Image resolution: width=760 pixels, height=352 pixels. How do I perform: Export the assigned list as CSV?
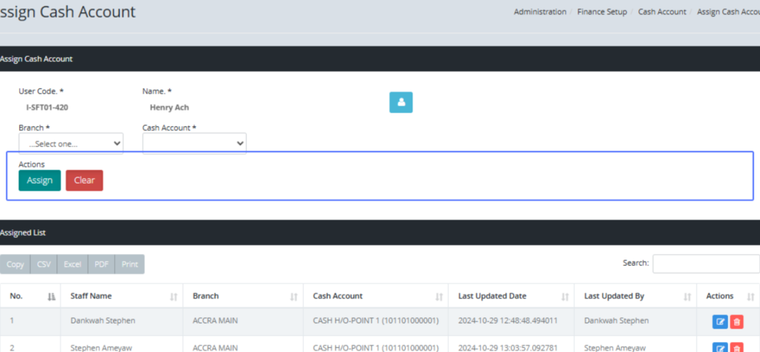[x=44, y=264]
